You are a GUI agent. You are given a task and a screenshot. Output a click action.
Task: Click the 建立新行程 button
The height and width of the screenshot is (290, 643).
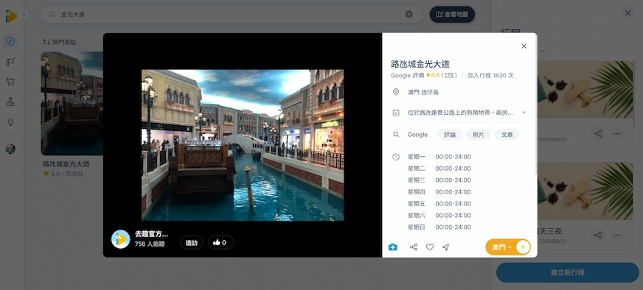click(x=568, y=272)
